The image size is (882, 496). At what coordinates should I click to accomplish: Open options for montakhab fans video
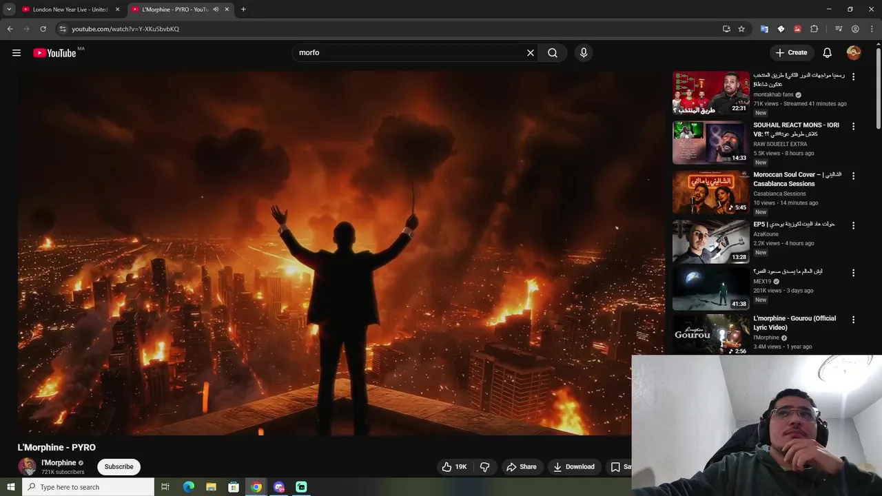(853, 77)
